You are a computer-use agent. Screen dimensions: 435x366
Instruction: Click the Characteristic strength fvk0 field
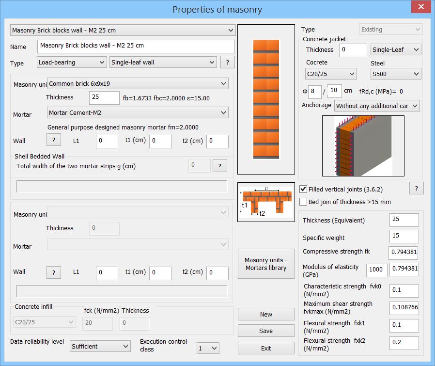point(404,291)
